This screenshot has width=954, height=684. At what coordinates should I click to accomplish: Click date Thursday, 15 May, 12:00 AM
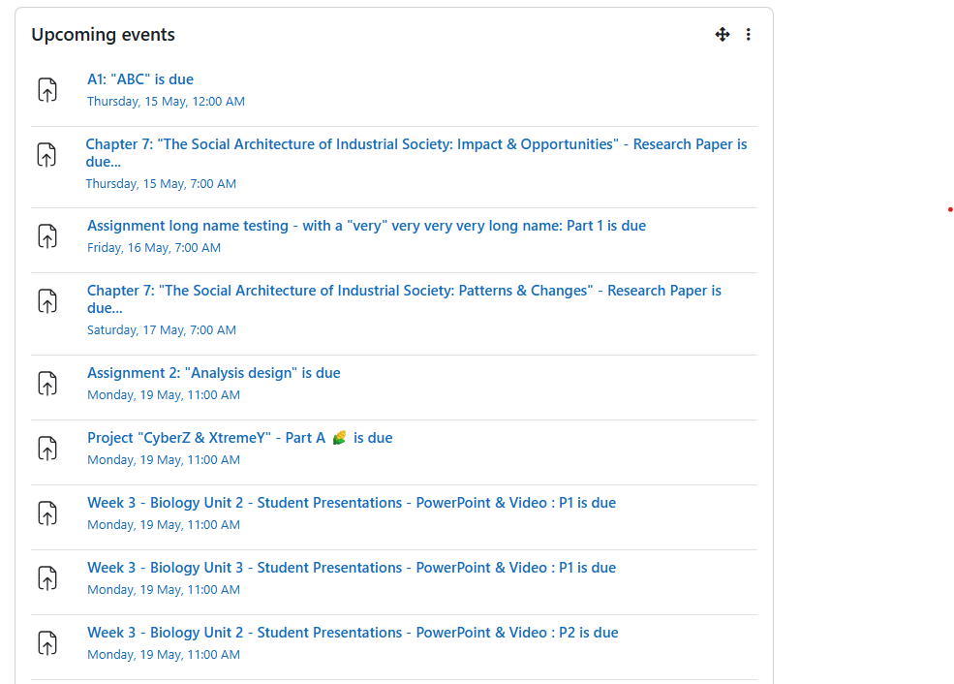click(x=166, y=102)
